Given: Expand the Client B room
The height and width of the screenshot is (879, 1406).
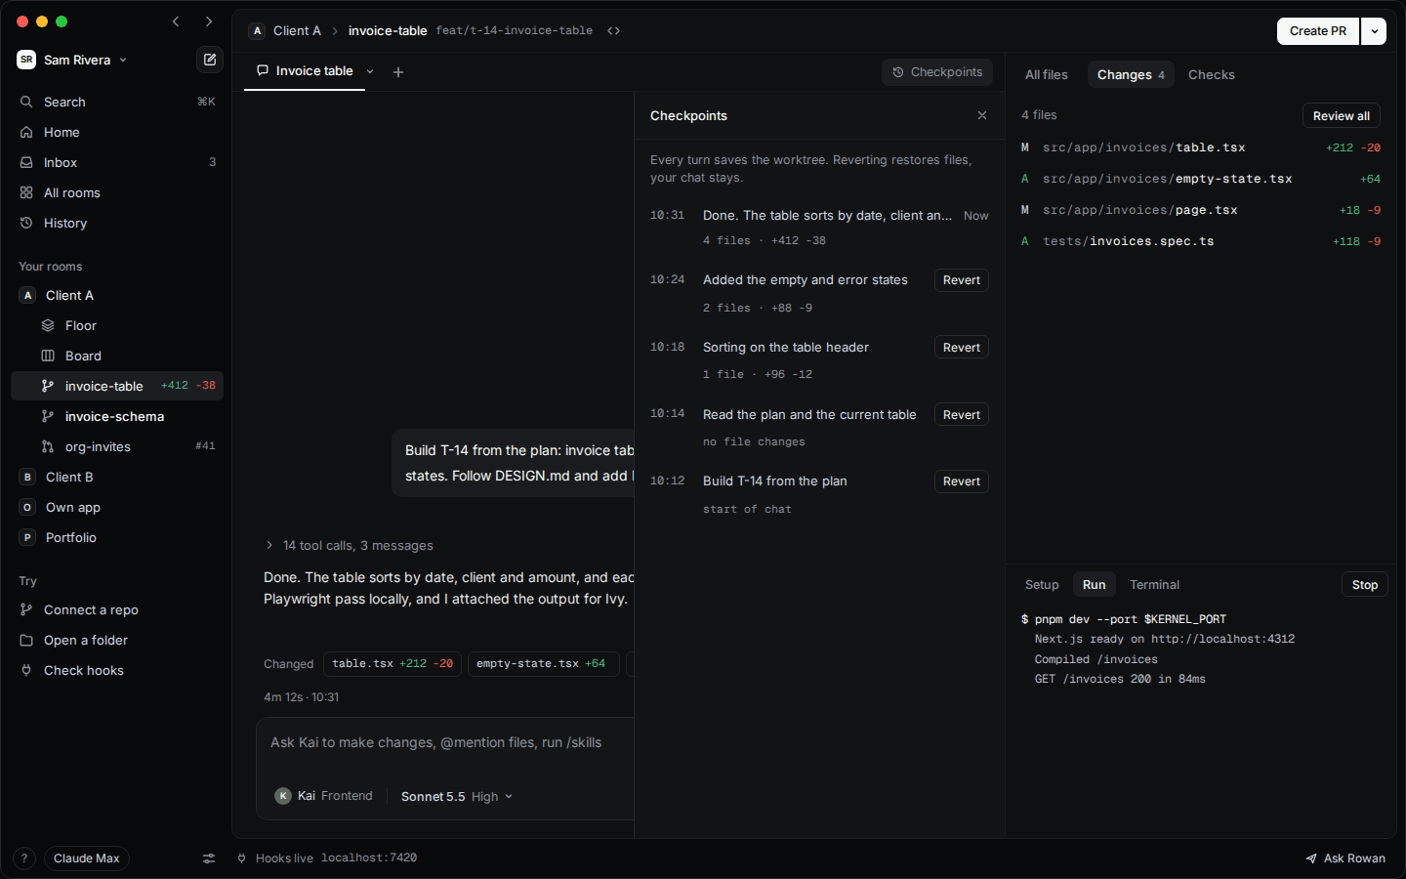Looking at the screenshot, I should pos(117,477).
